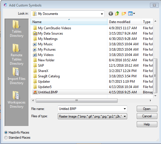The image size is (161, 144).
Task: Go to the Workspaces Directory
Action: (x=17, y=100)
